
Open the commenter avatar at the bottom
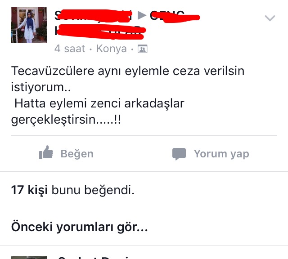click(x=29, y=258)
